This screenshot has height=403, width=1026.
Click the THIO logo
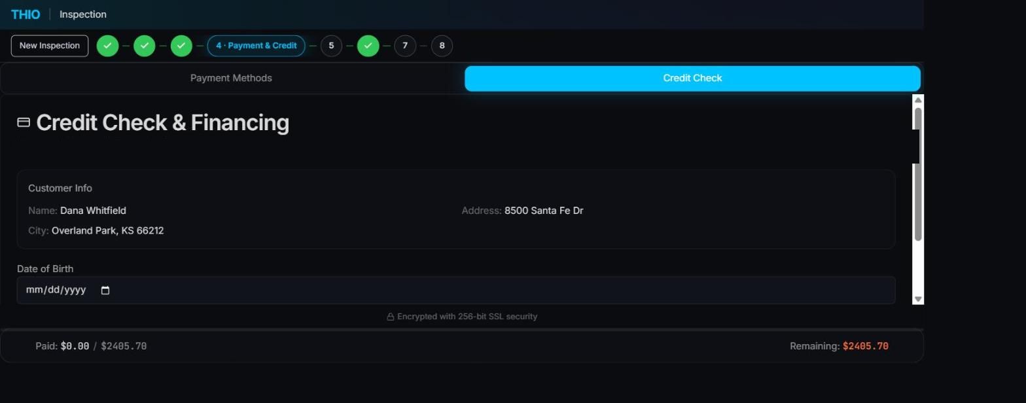point(26,14)
